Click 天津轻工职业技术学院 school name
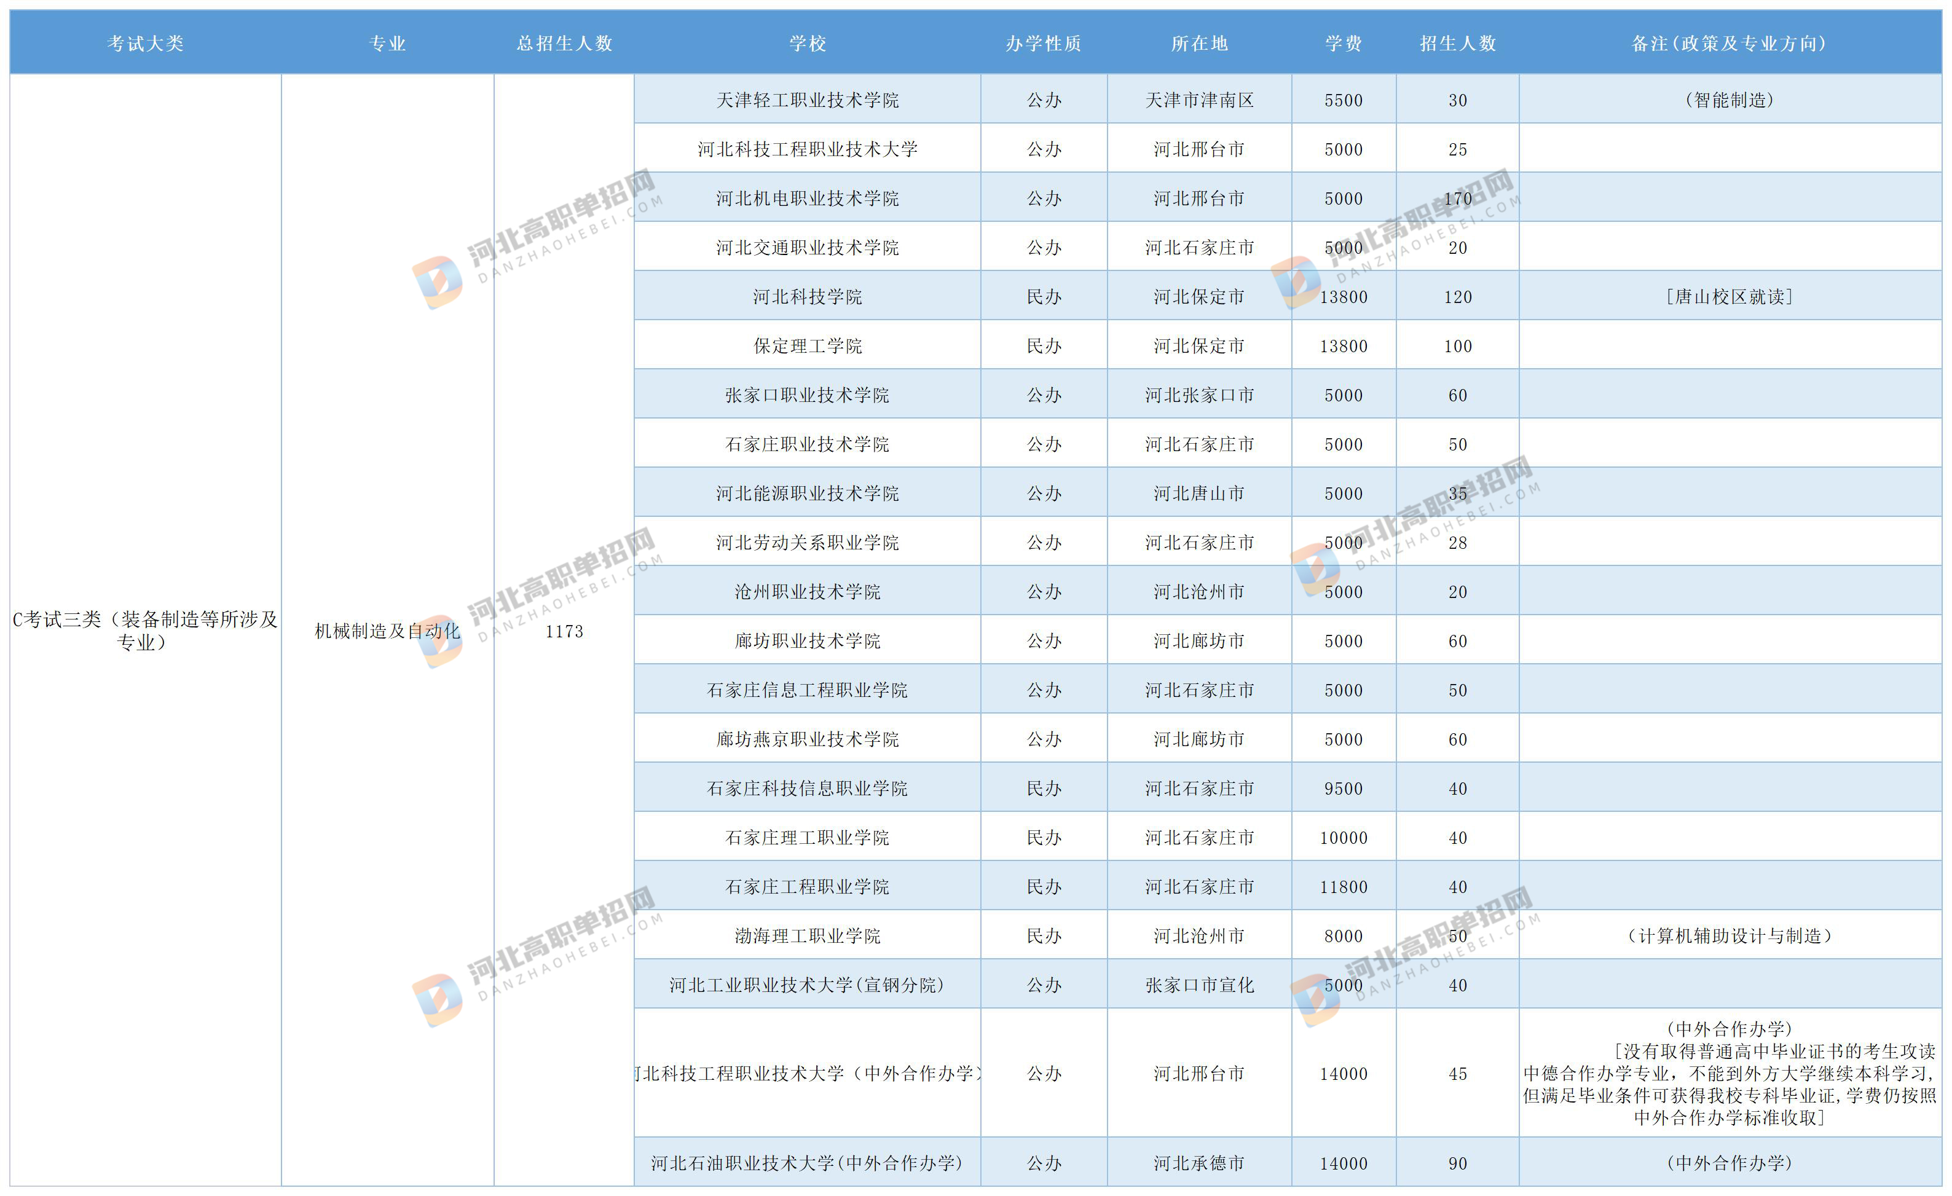1952x1196 pixels. click(807, 100)
